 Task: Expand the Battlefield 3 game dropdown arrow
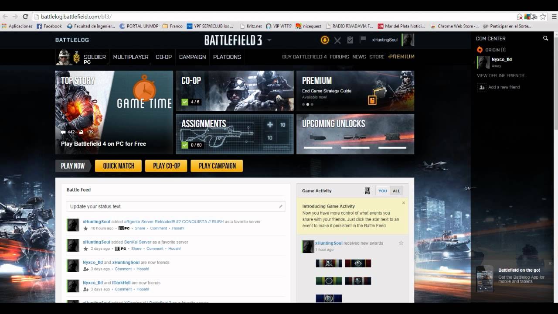click(269, 40)
